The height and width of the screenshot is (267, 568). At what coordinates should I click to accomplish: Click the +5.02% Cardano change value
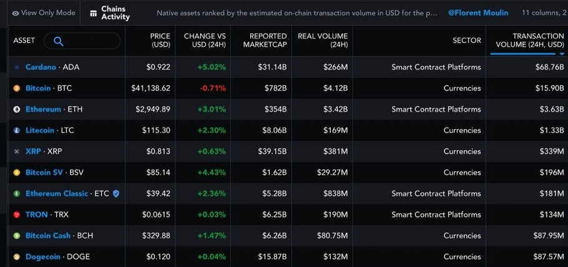[x=211, y=67]
